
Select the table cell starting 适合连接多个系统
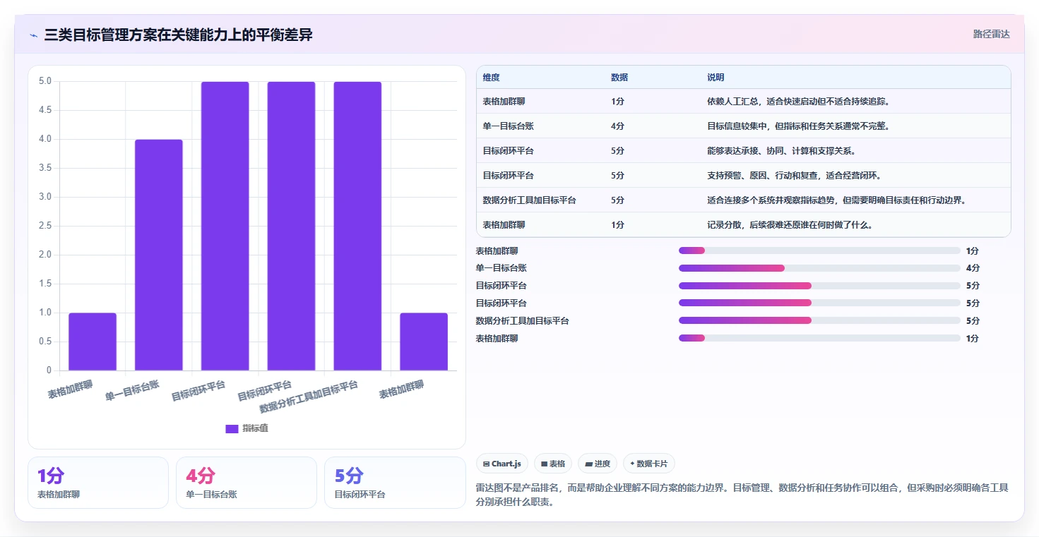click(x=856, y=200)
